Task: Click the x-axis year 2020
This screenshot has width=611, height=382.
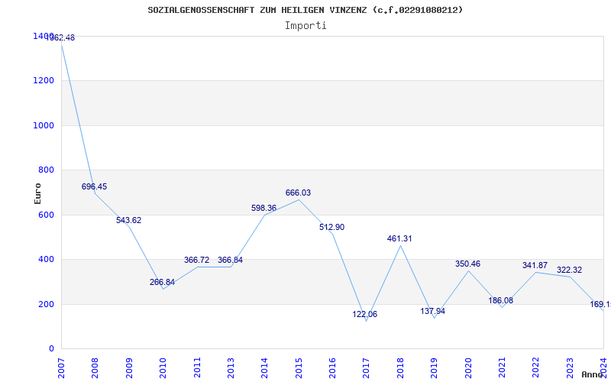Action: click(468, 368)
